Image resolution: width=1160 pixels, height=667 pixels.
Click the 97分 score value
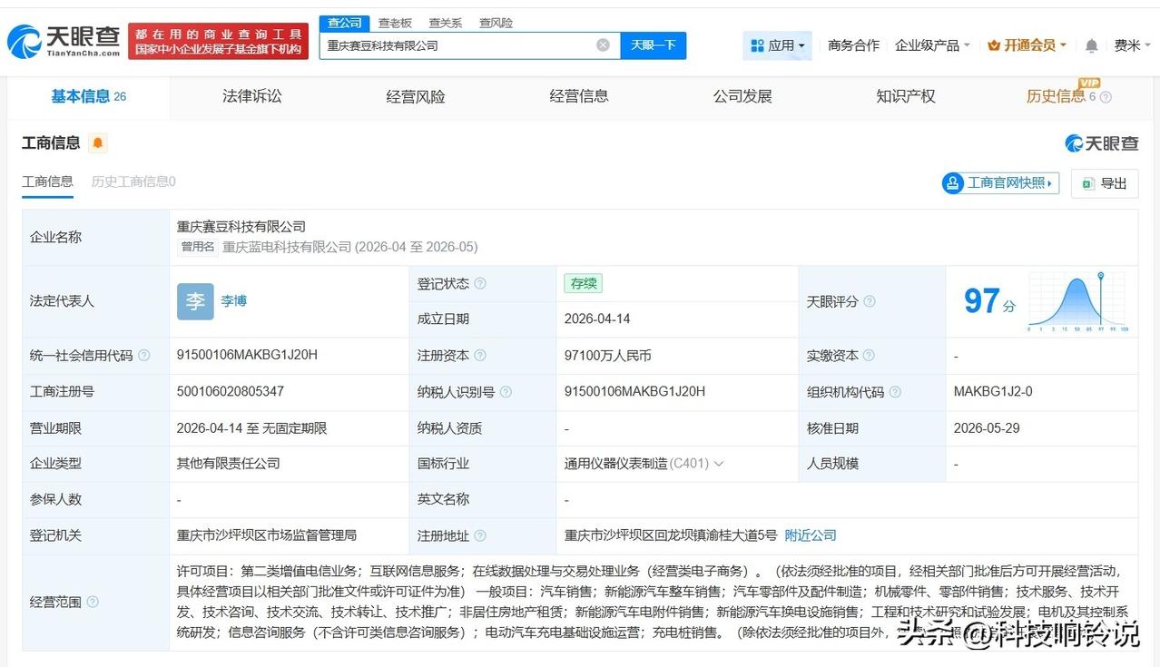[989, 301]
